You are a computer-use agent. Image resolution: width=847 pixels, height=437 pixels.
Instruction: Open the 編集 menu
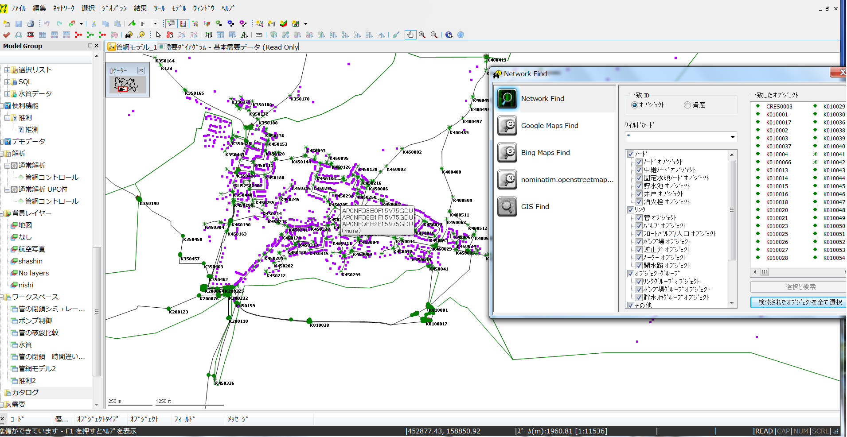[x=39, y=8]
